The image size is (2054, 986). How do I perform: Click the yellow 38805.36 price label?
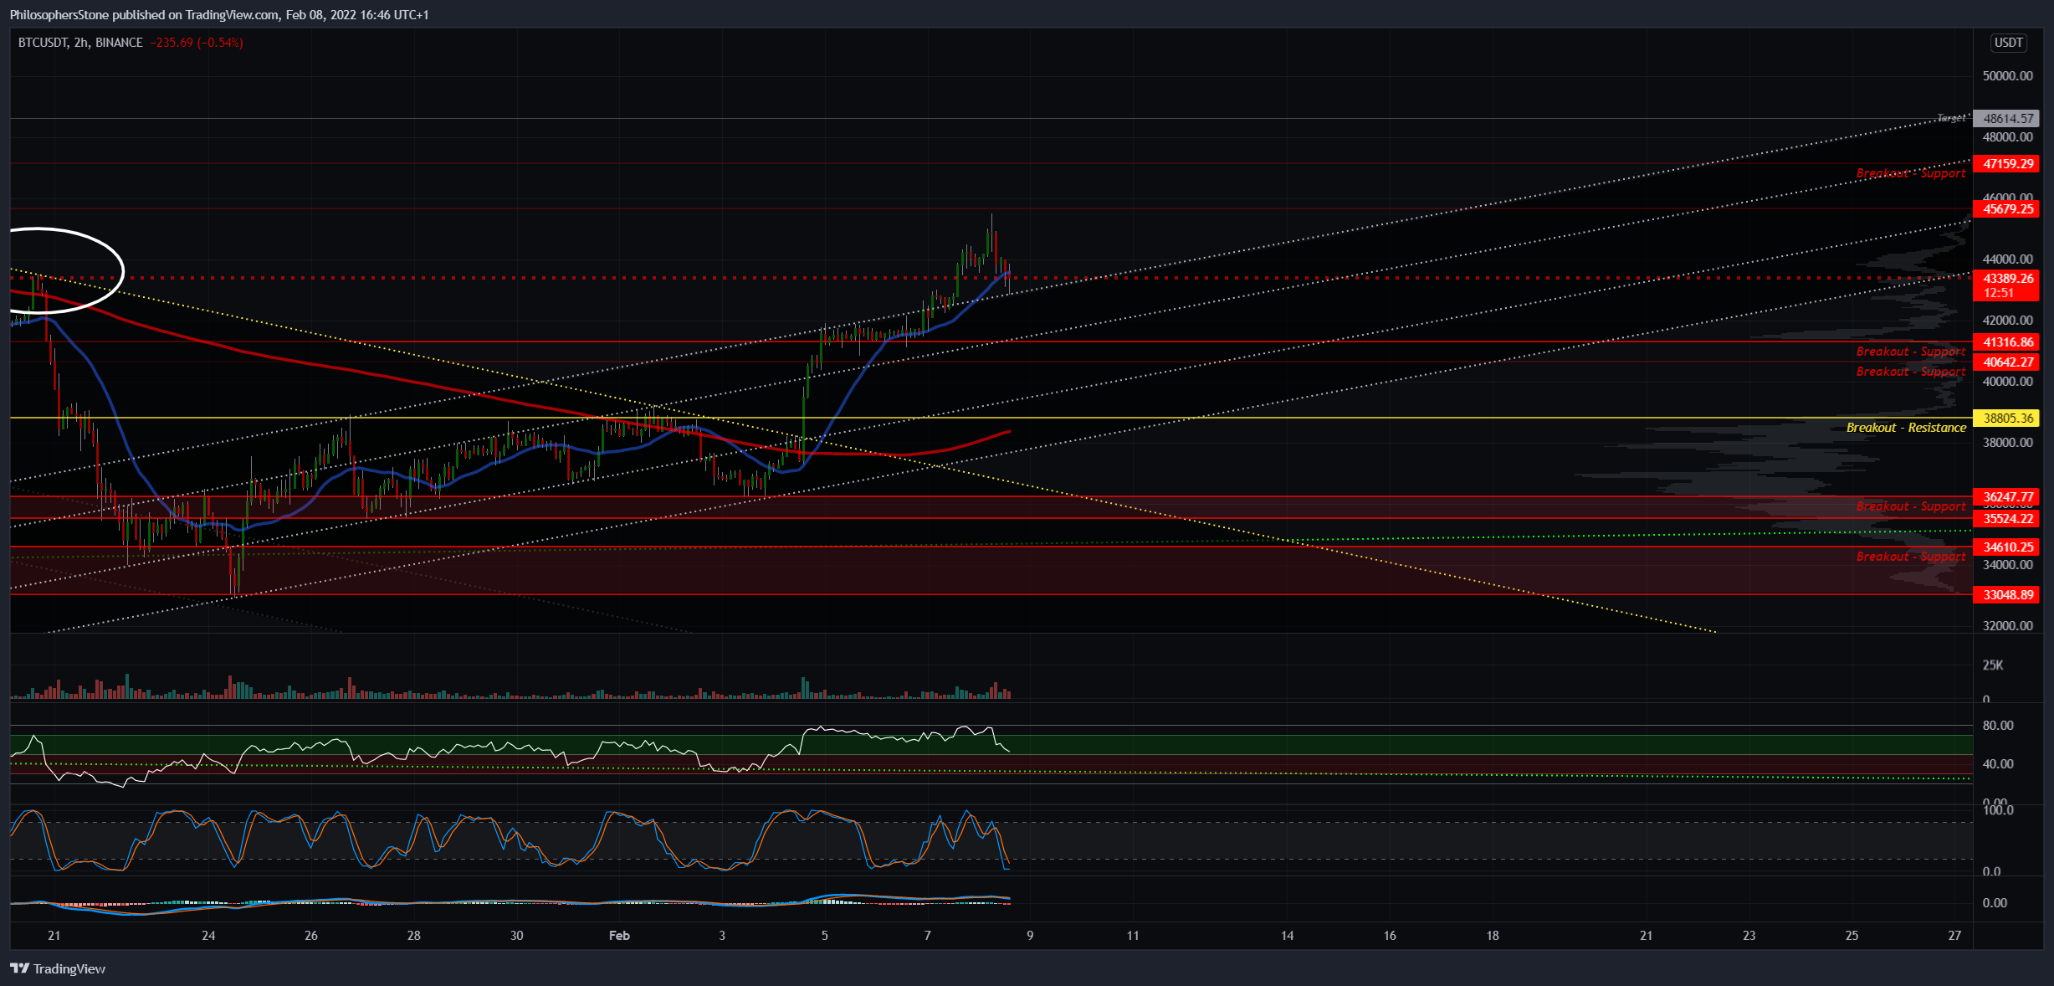tap(2008, 419)
